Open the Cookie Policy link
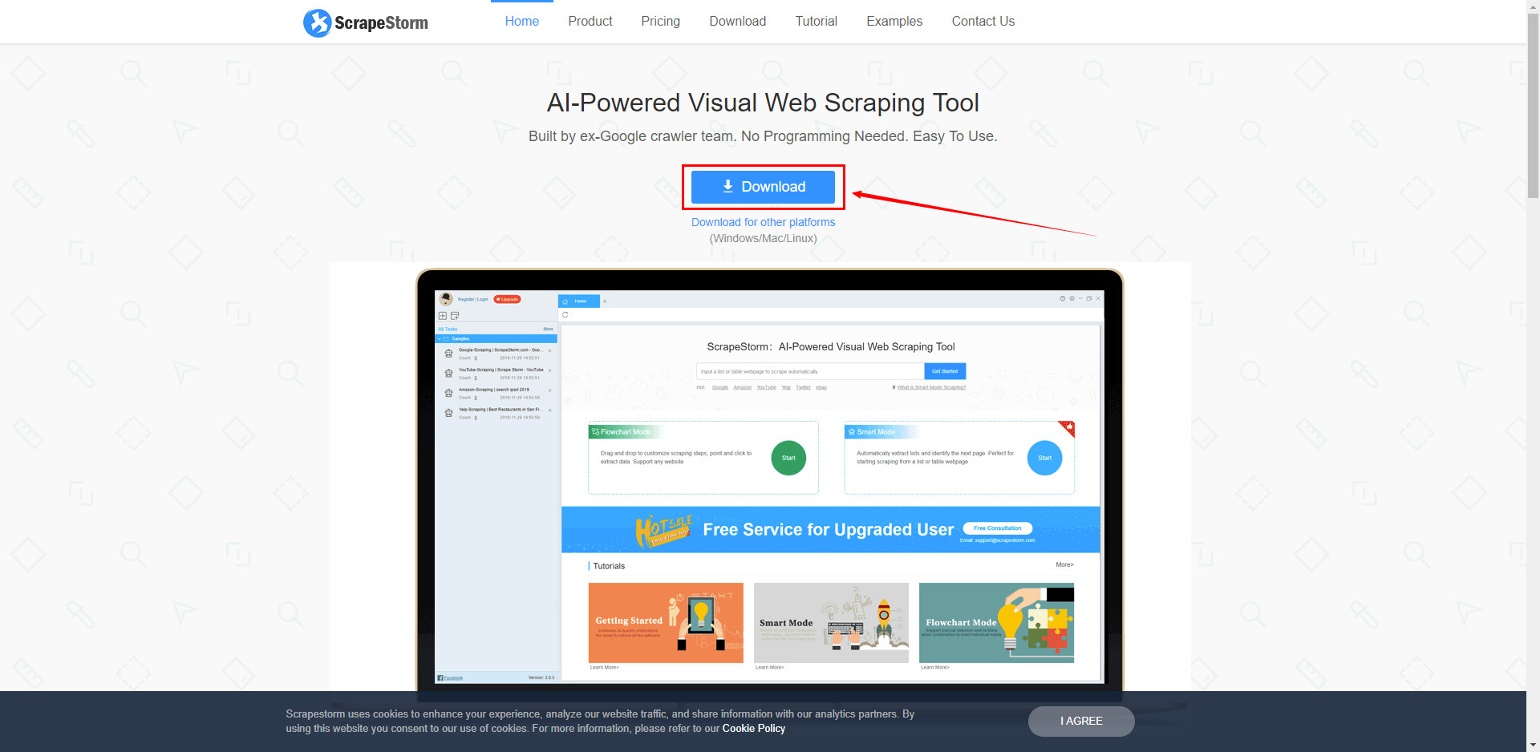 753,729
